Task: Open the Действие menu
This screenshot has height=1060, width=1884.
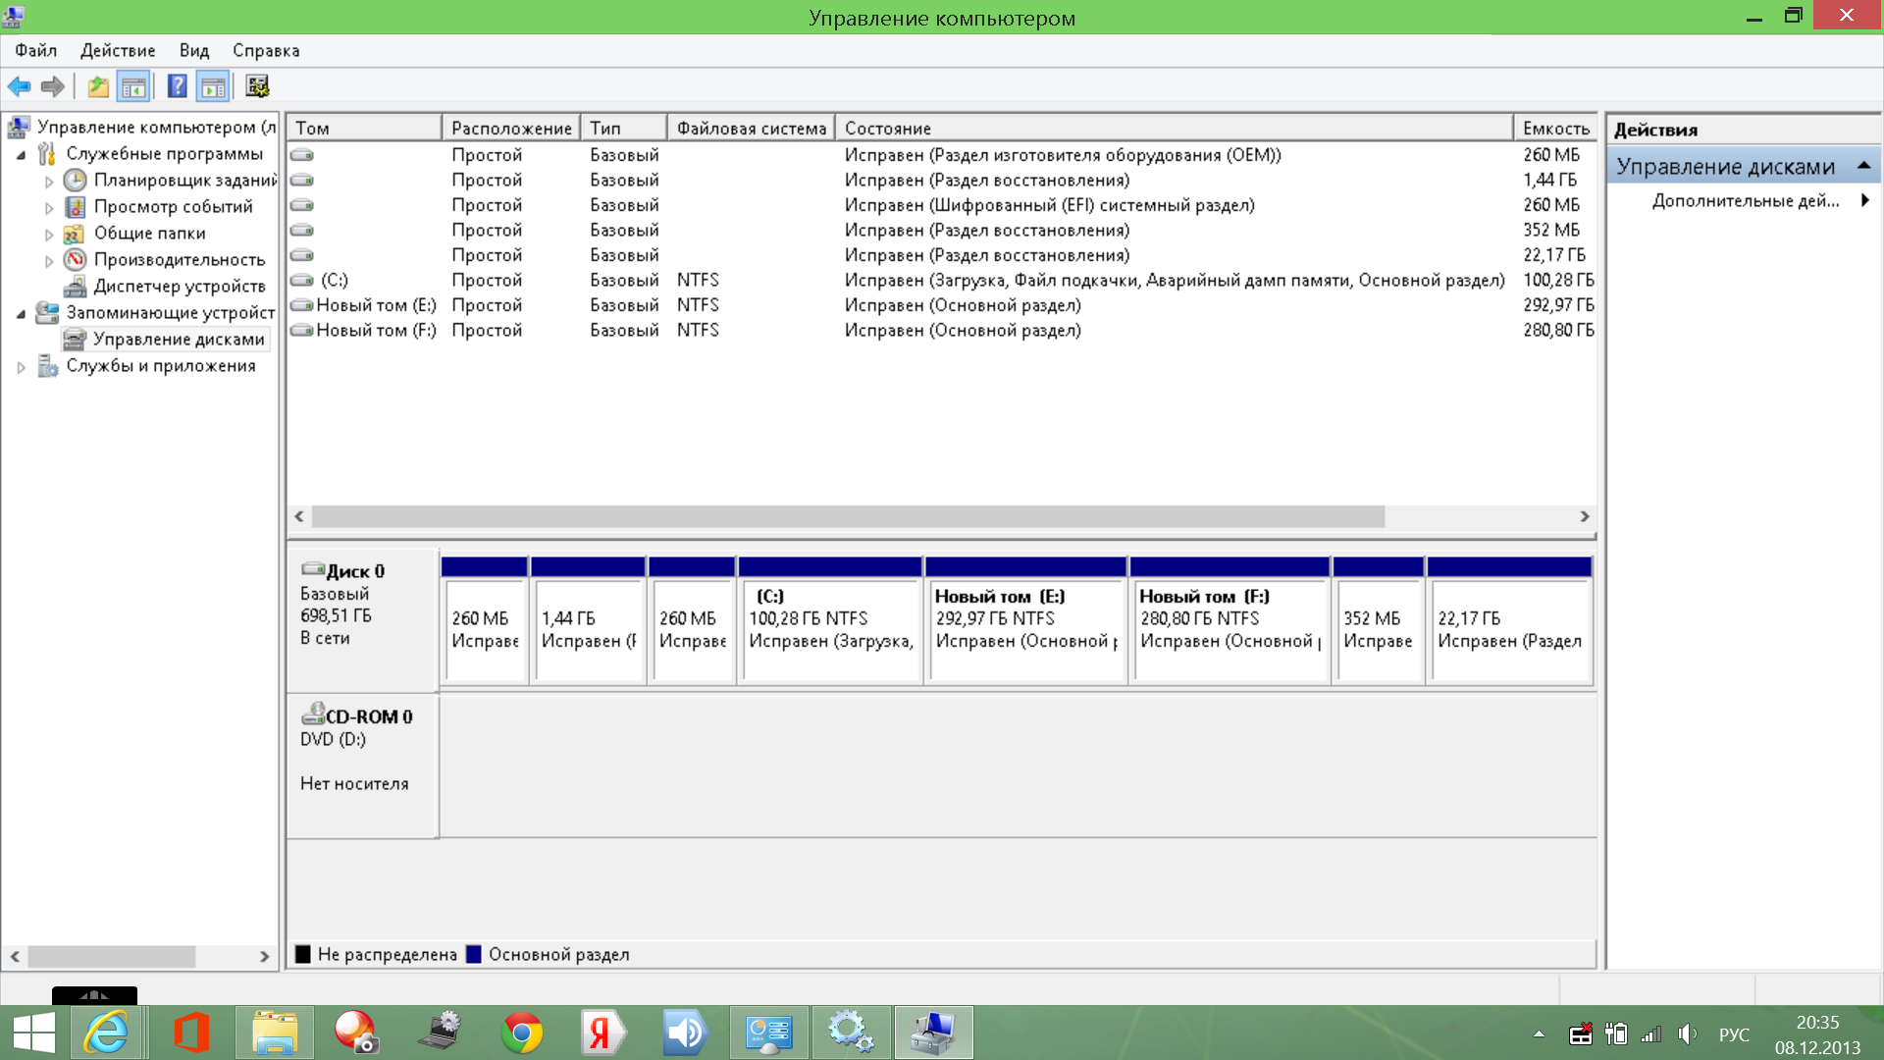Action: [118, 50]
